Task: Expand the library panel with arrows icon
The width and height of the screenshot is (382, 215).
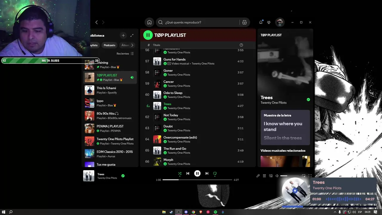Action: [132, 35]
